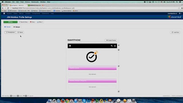Viewport: 183px width, 103px height.
Task: Click Log out in the status bar
Action: pyautogui.click(x=30, y=96)
